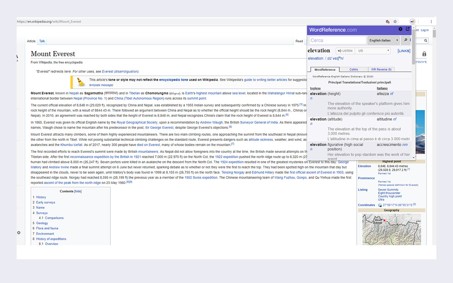
Task: Switch to the WR Reverse (9) tab
Action: coord(381,70)
